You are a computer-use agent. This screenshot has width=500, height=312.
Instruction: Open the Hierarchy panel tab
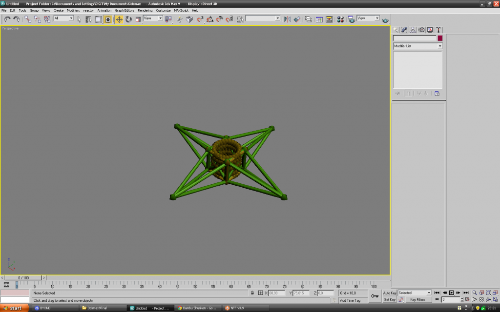[x=413, y=30]
